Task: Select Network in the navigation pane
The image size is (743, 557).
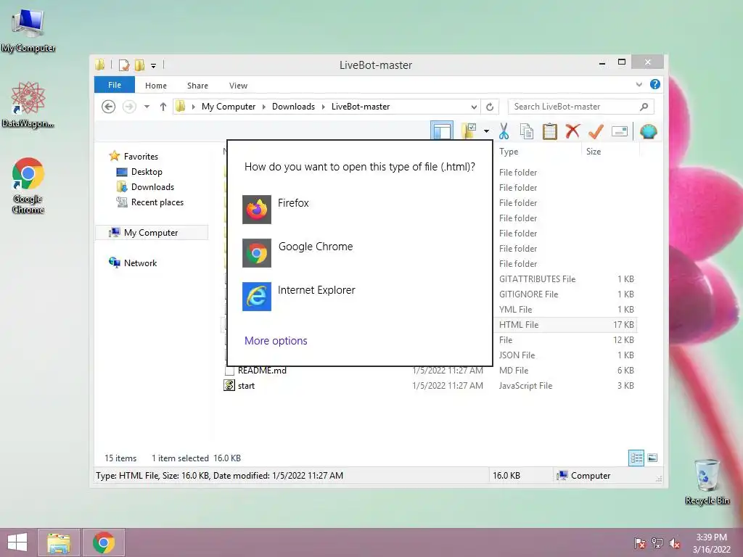Action: 140,263
